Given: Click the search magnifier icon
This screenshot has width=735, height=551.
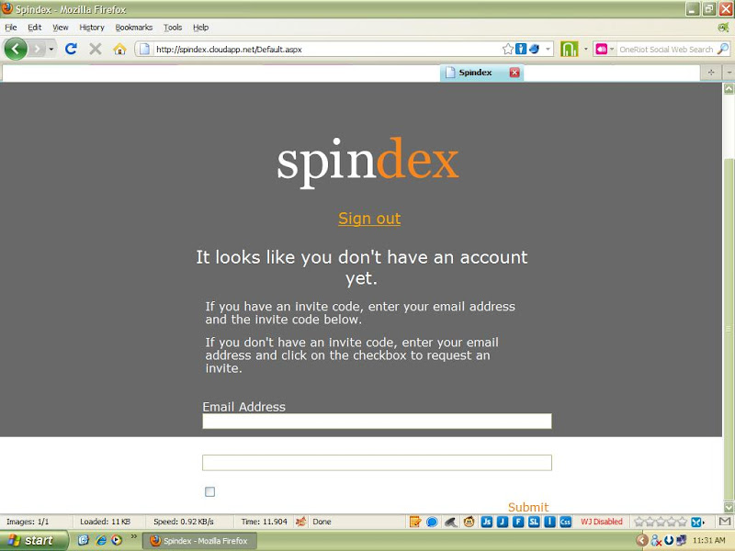Looking at the screenshot, I should tap(723, 49).
